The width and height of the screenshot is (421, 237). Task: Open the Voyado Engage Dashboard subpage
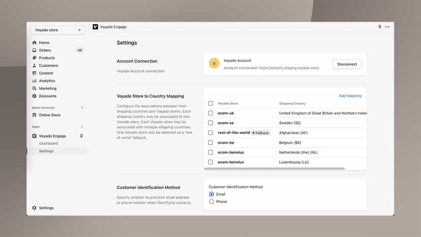(x=48, y=143)
